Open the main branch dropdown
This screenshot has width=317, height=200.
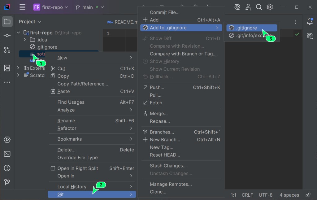(90, 7)
